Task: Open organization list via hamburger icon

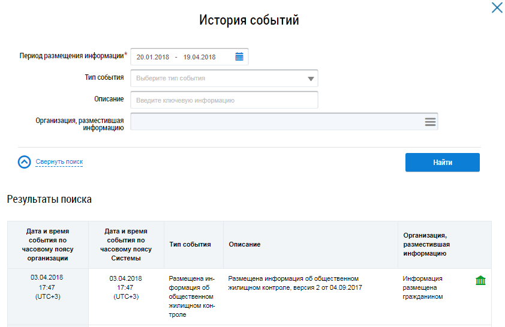Action: coord(430,122)
